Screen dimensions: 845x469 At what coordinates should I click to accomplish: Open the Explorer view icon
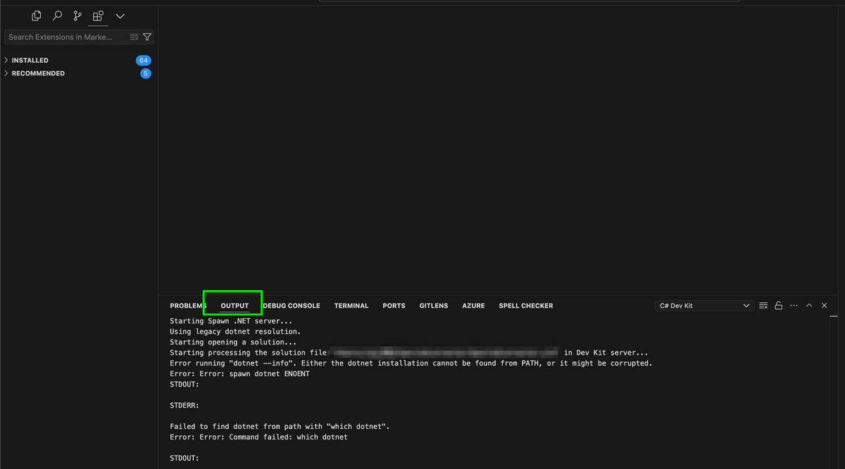(36, 15)
